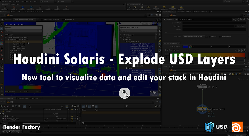Screen dimensions: 249x136
Task: Open gear menu beside explodeusdlayer1 name field
Action: [234, 19]
